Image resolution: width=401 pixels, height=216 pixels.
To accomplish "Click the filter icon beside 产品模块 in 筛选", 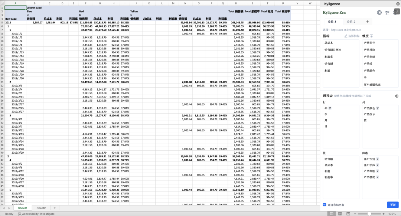I will (x=378, y=177).
